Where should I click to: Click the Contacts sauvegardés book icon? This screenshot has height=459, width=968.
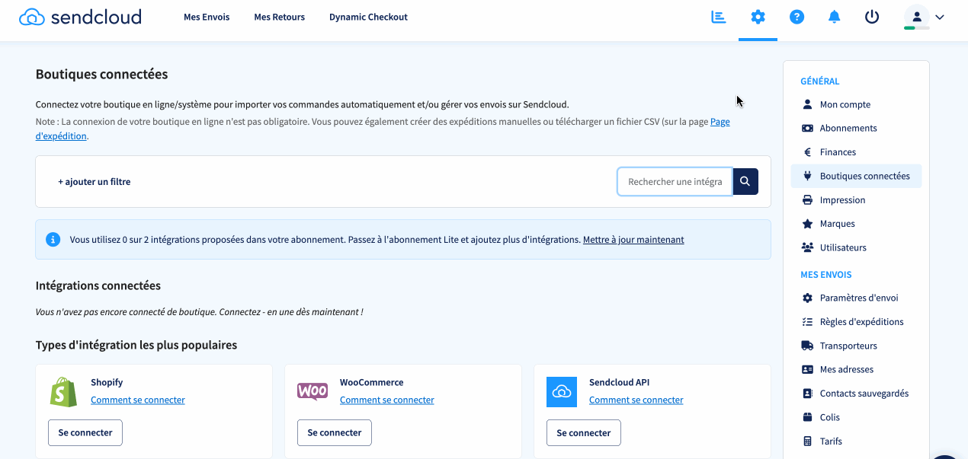(x=808, y=394)
